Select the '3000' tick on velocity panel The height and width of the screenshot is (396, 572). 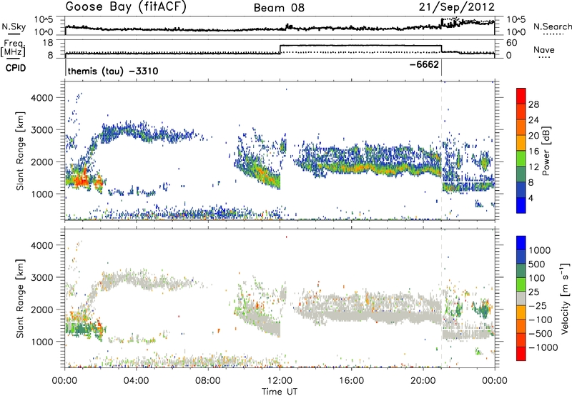pyautogui.click(x=41, y=277)
